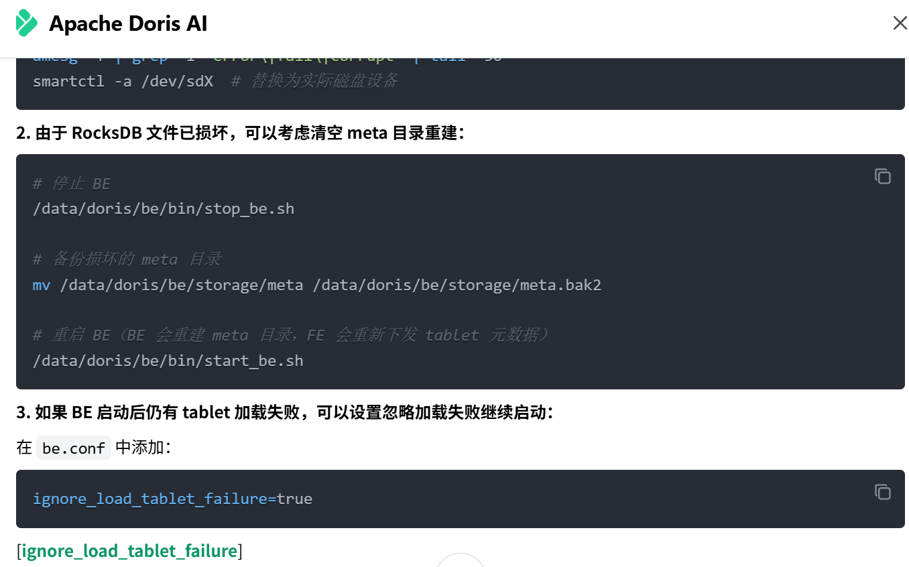Click the "mv /data/doris/be/storage/meta" command line
The image size is (909, 567).
317,285
